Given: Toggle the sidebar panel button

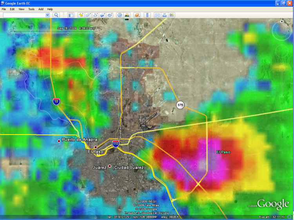Looking at the screenshot, I should click(x=71, y=15).
